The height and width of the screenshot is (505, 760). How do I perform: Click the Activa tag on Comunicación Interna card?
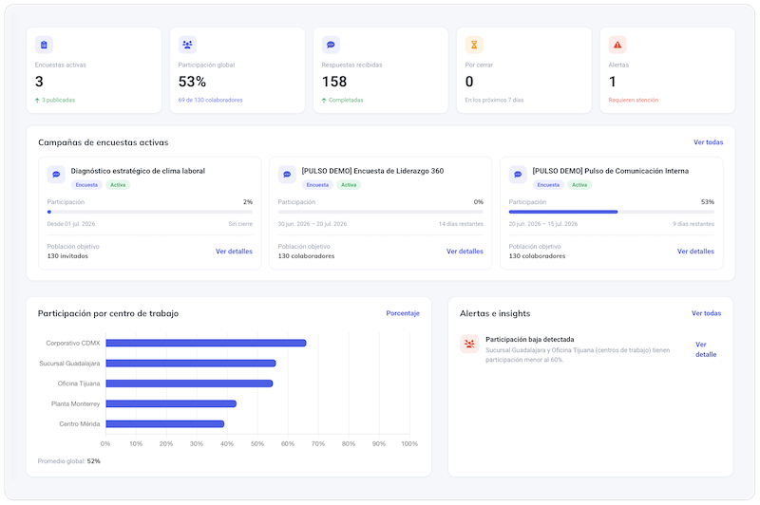(579, 185)
